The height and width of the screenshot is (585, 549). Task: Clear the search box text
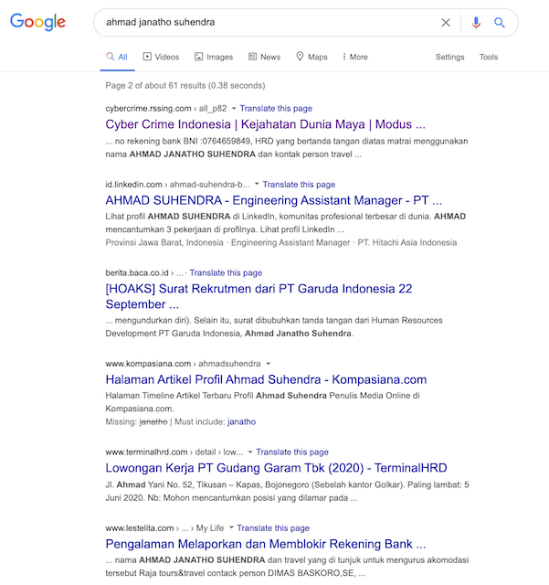point(446,23)
